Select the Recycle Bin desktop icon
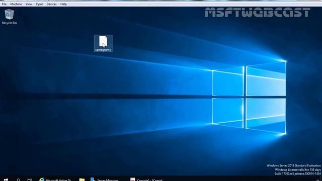The width and height of the screenshot is (322, 181). (x=9, y=17)
